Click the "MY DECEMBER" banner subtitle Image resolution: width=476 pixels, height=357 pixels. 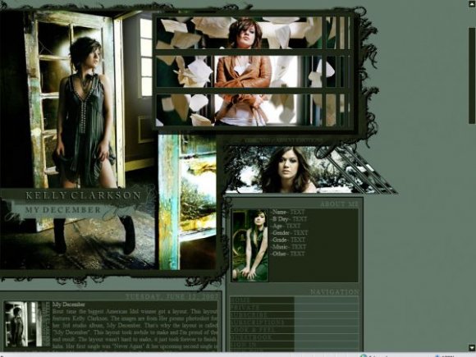tap(63, 210)
